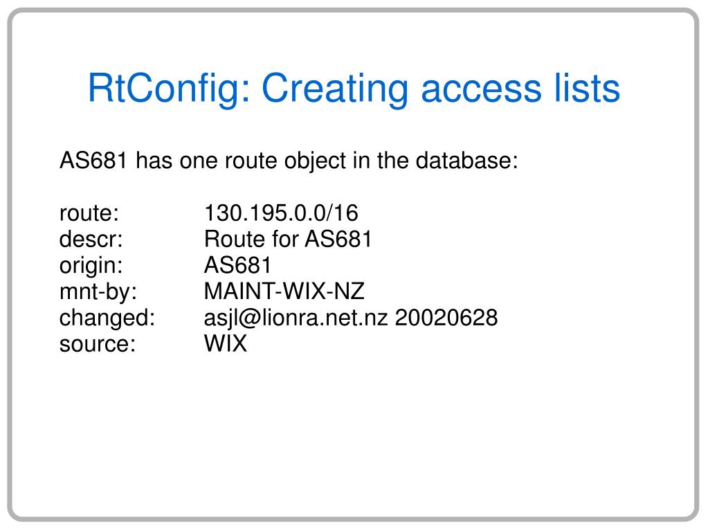This screenshot has width=708, height=531.
Task: Click the source value WIX
Action: [x=226, y=343]
